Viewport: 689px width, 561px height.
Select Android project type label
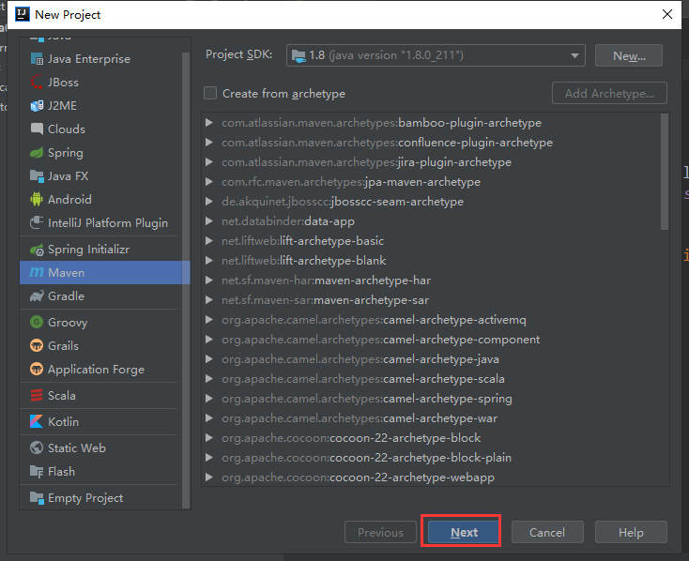[x=69, y=200]
